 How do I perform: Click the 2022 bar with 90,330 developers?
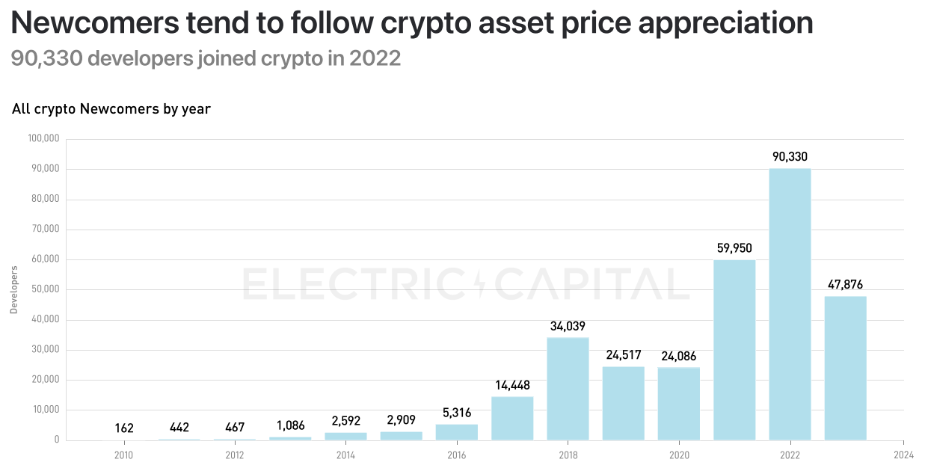click(x=790, y=304)
